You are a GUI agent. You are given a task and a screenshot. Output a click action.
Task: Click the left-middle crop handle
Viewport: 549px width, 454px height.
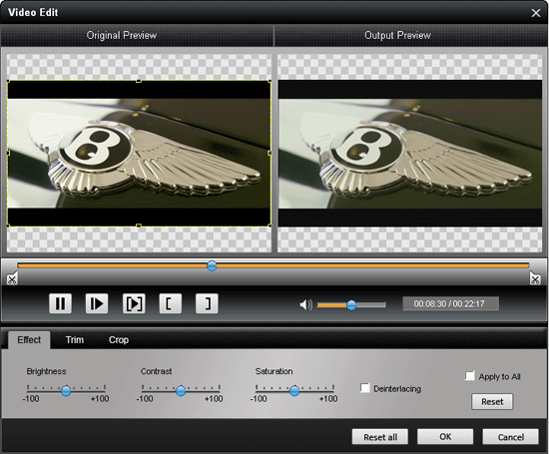8,153
